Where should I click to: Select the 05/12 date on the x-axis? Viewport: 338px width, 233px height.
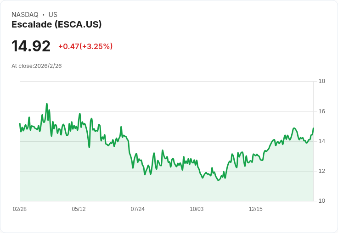click(79, 209)
